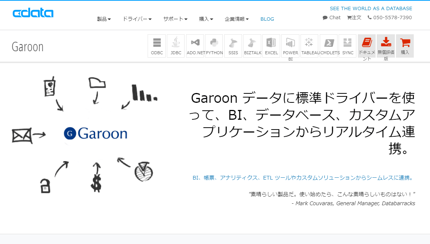Start a Chat session

pyautogui.click(x=331, y=17)
